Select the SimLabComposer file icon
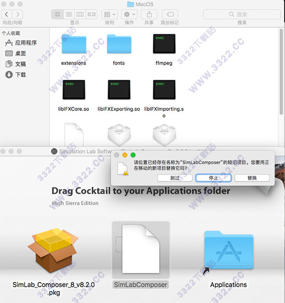The height and width of the screenshot is (303, 285). [x=141, y=249]
